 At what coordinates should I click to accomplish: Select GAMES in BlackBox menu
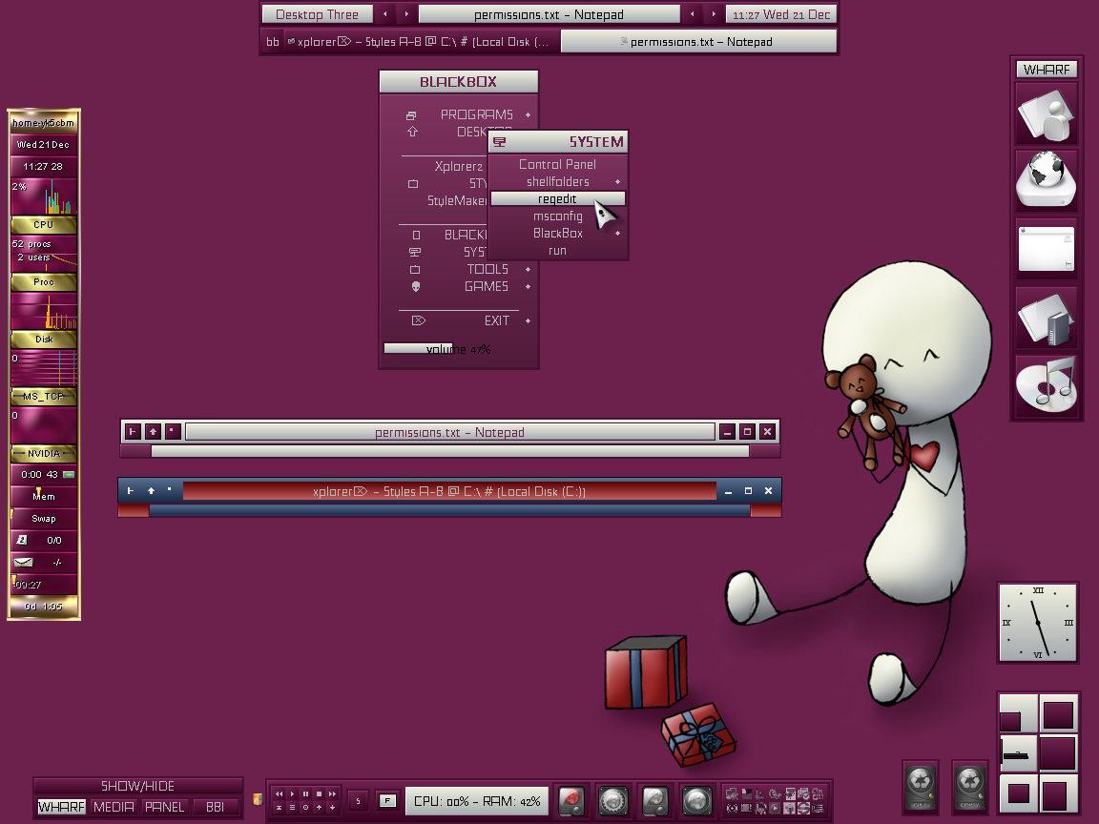tap(487, 286)
